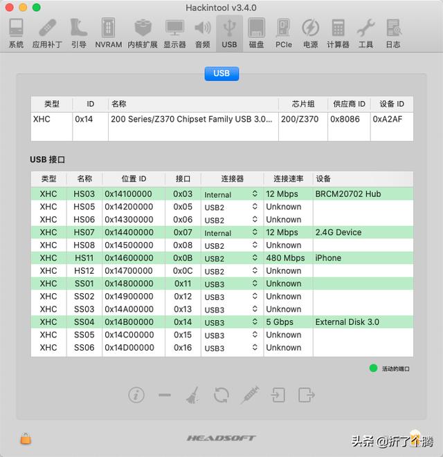The height and width of the screenshot is (457, 443).
Task: Click the 芯片组 column header
Action: [303, 104]
